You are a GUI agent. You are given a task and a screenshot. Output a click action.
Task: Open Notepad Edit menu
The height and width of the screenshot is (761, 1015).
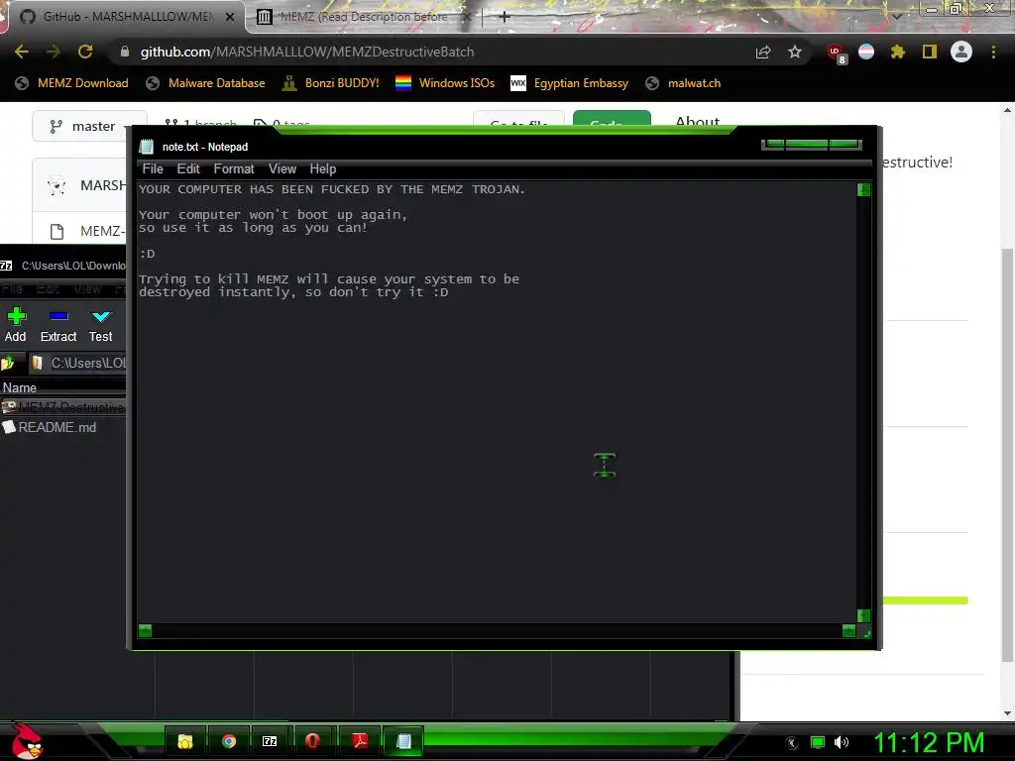[x=188, y=168]
